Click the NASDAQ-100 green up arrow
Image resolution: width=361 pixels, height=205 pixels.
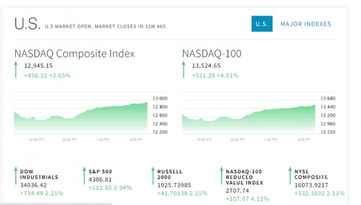click(184, 69)
